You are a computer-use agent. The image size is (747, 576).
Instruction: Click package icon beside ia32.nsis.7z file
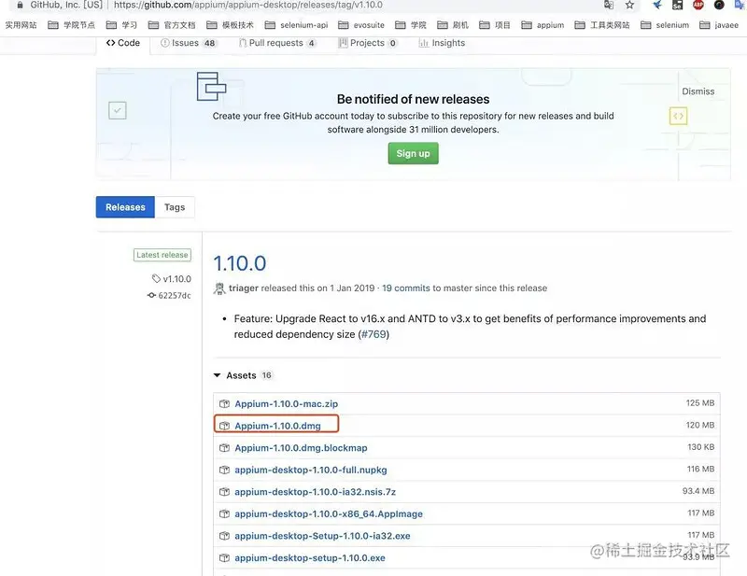[224, 492]
